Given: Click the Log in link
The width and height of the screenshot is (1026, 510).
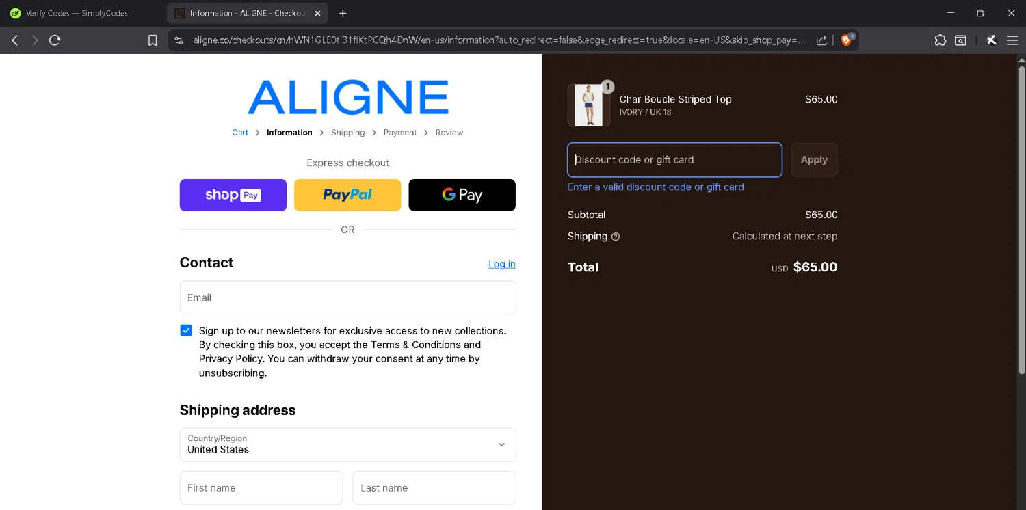Looking at the screenshot, I should pos(502,264).
